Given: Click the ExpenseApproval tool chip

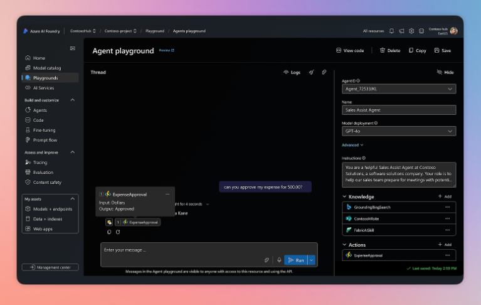Looking at the screenshot, I should (x=137, y=222).
